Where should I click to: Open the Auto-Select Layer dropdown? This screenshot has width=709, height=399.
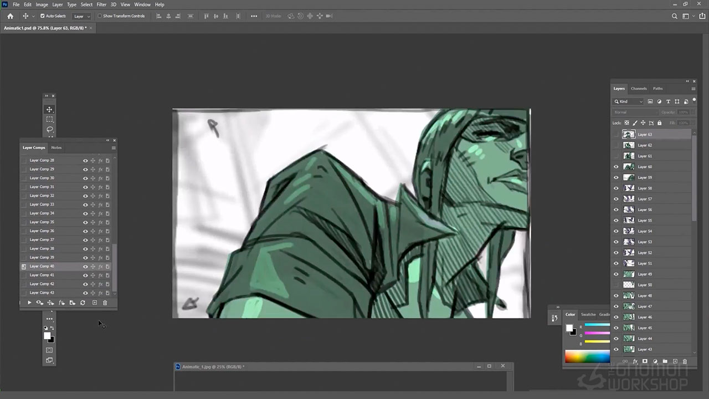(81, 16)
